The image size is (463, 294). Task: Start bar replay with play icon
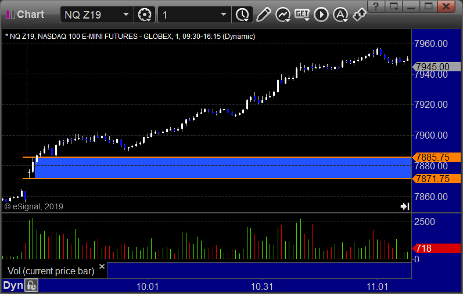321,14
